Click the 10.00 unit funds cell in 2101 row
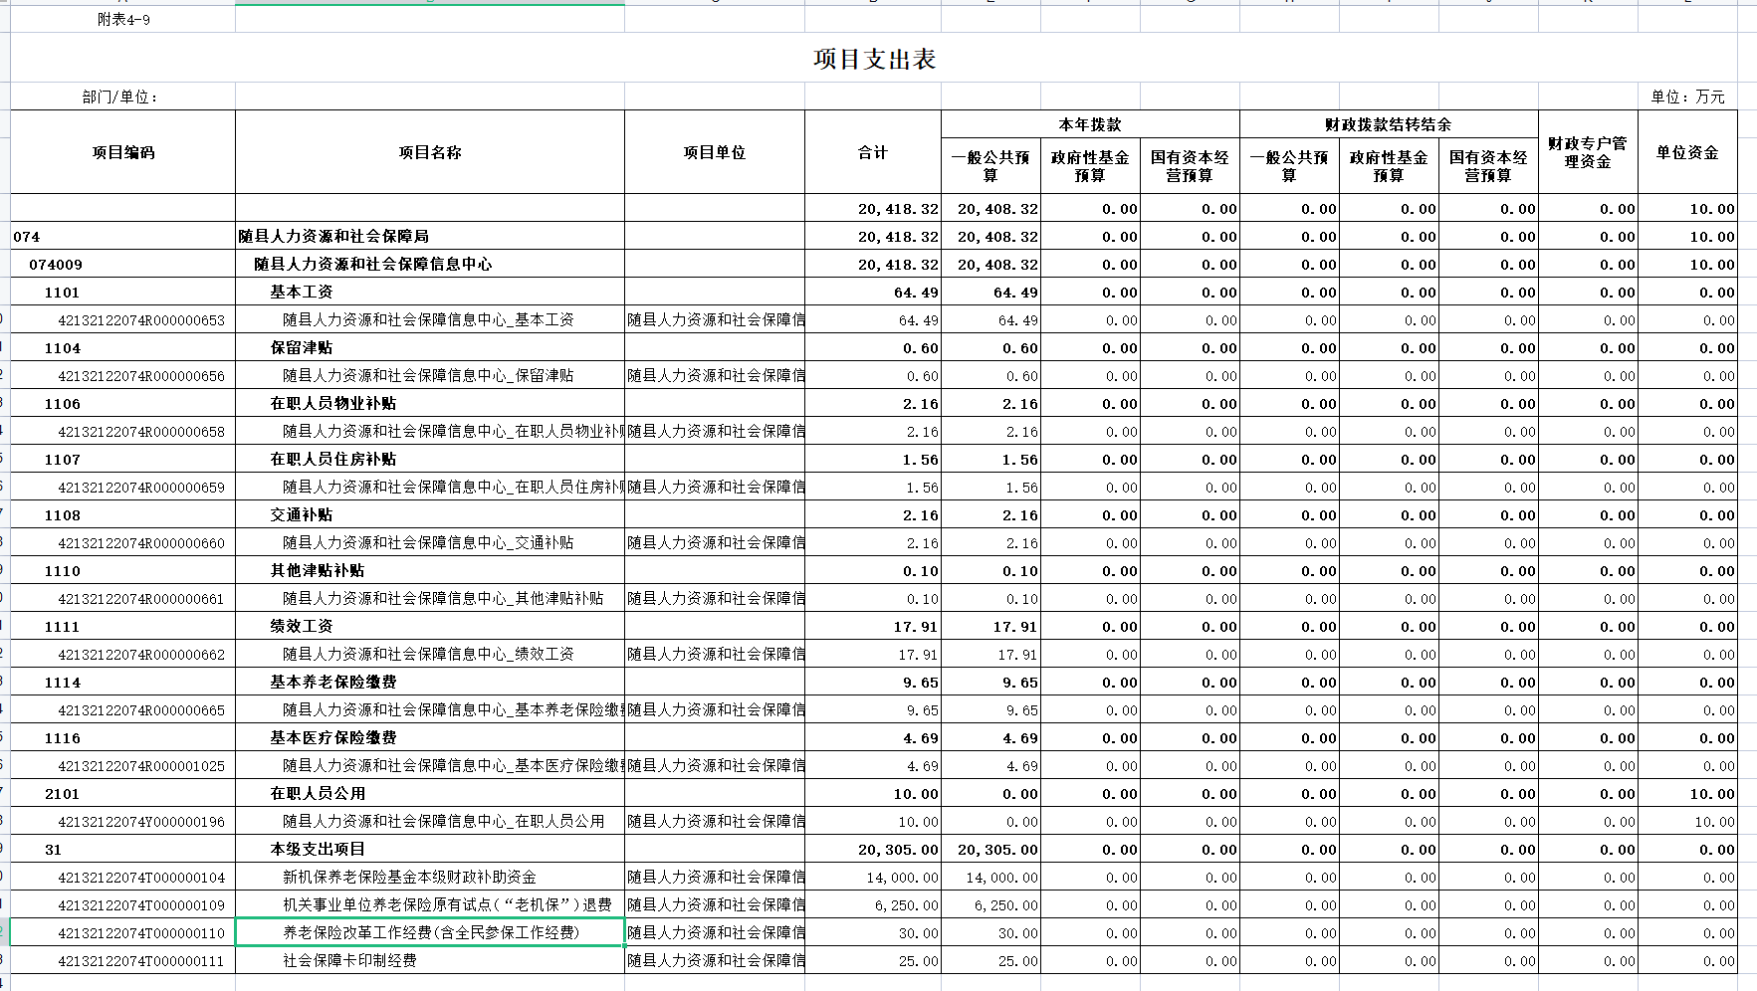Screen dimensions: 1757x991 (x=1687, y=794)
